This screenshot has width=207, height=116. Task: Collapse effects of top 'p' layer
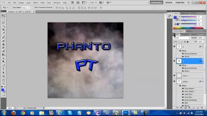tap(203, 46)
